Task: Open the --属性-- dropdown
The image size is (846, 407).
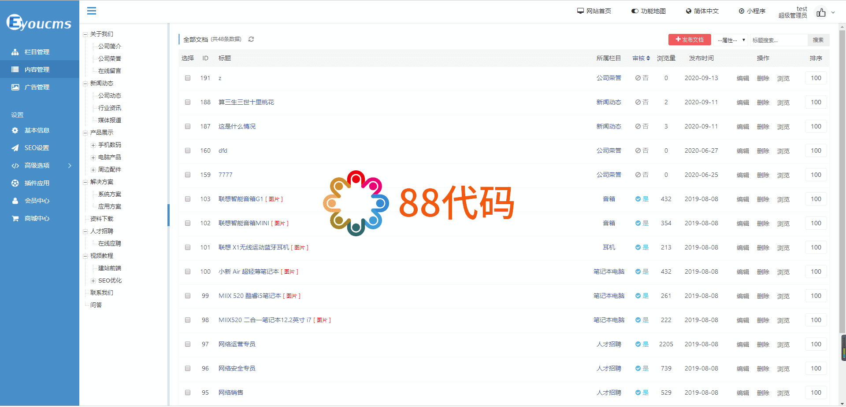Action: 731,40
